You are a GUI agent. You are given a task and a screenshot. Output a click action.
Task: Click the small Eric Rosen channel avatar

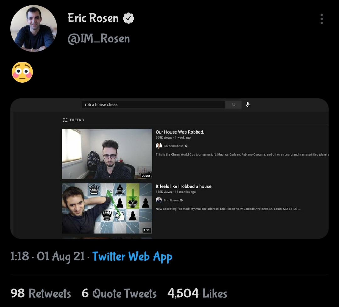coord(159,200)
